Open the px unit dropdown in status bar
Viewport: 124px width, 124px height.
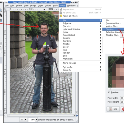[24, 120]
